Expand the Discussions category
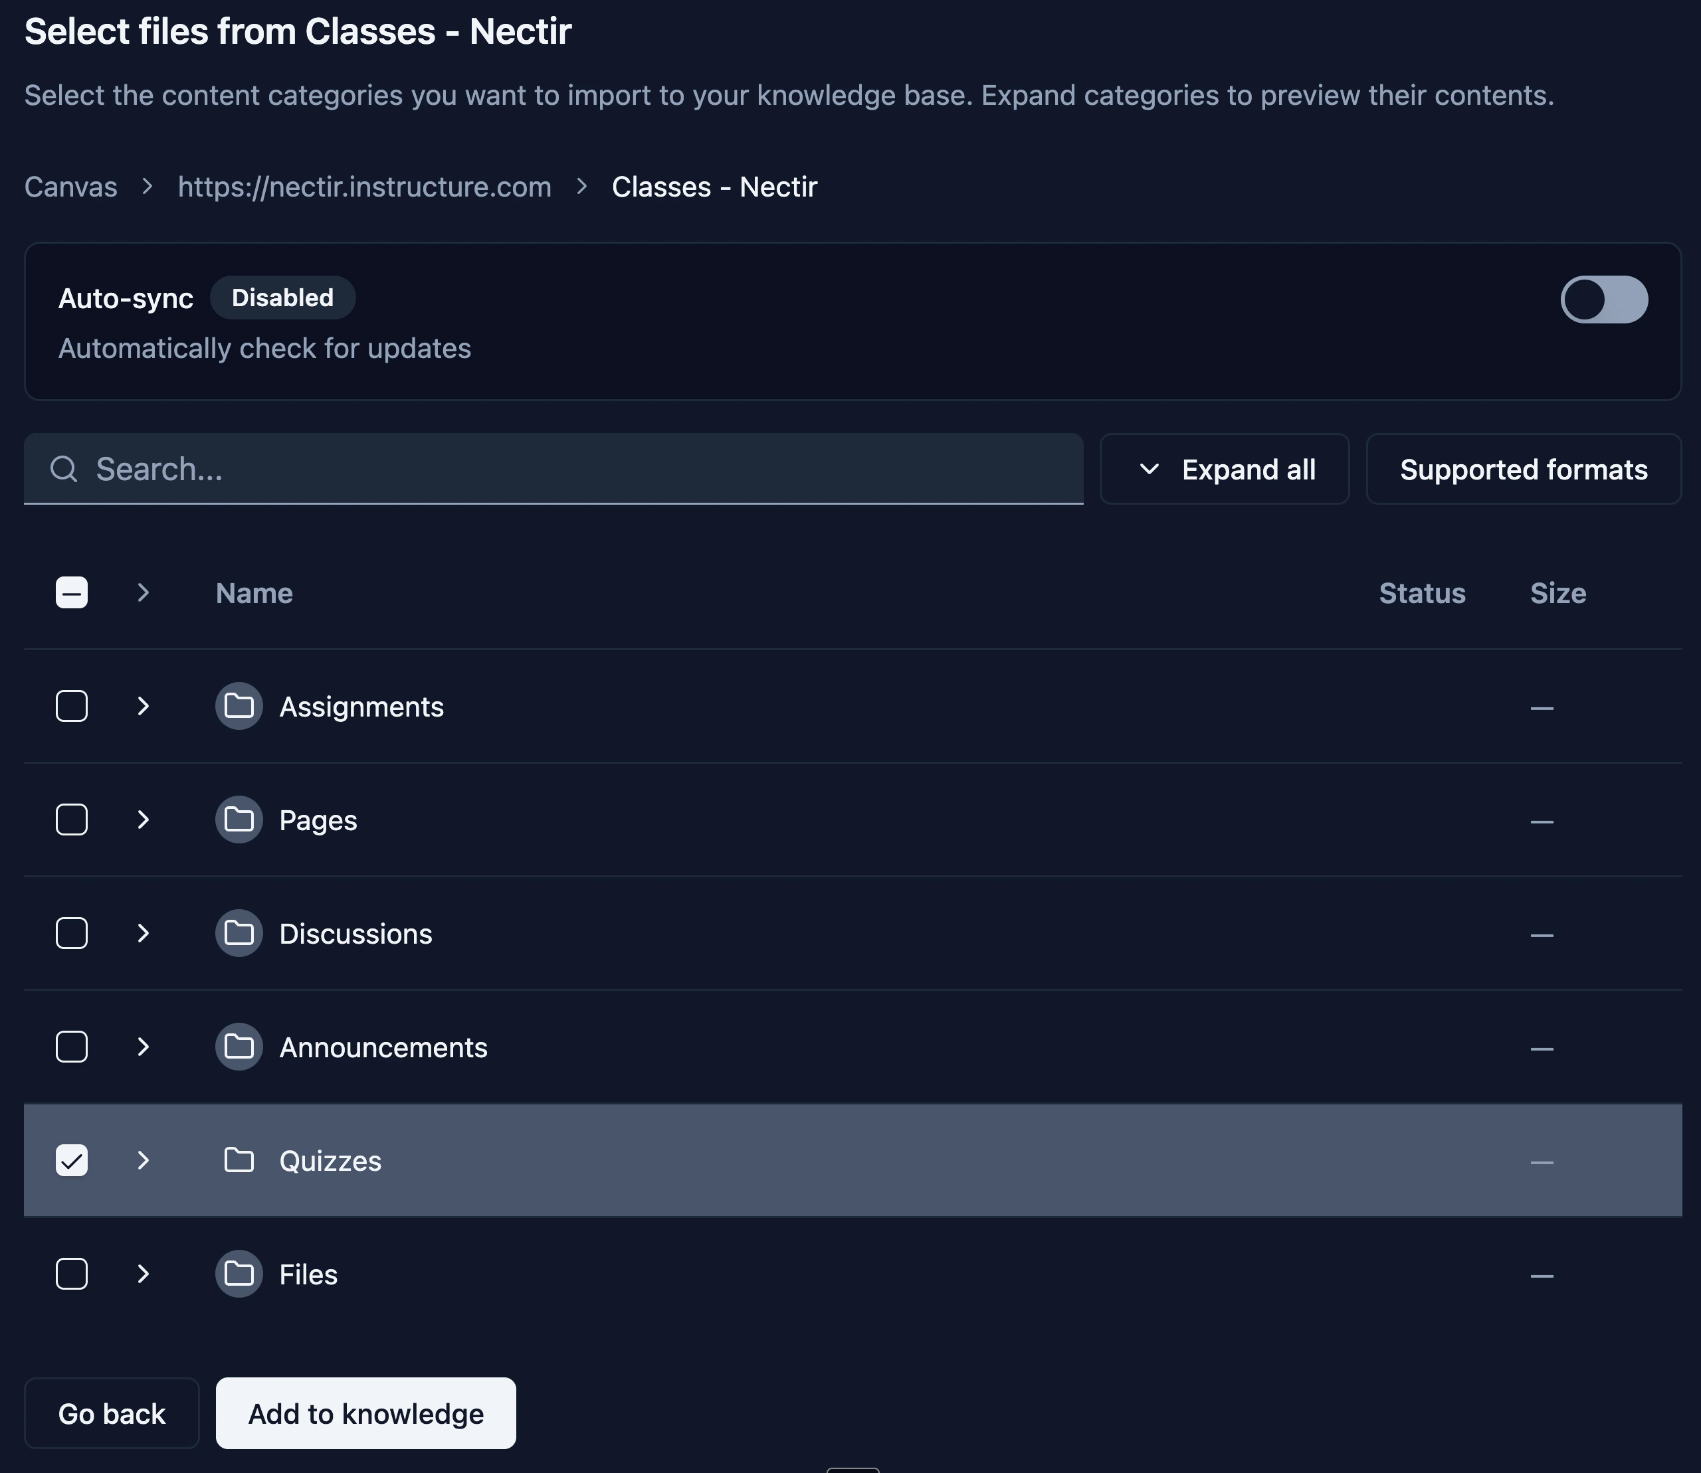 click(145, 933)
